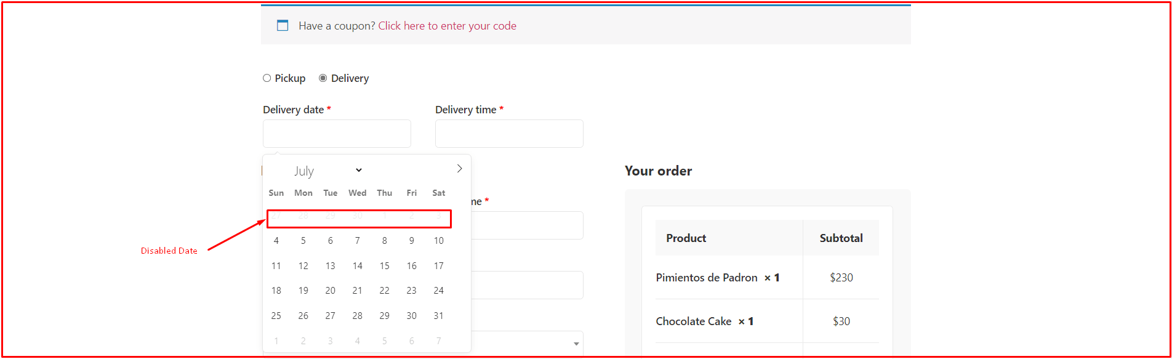
Task: Choose July 31 in the calendar
Action: coord(439,316)
